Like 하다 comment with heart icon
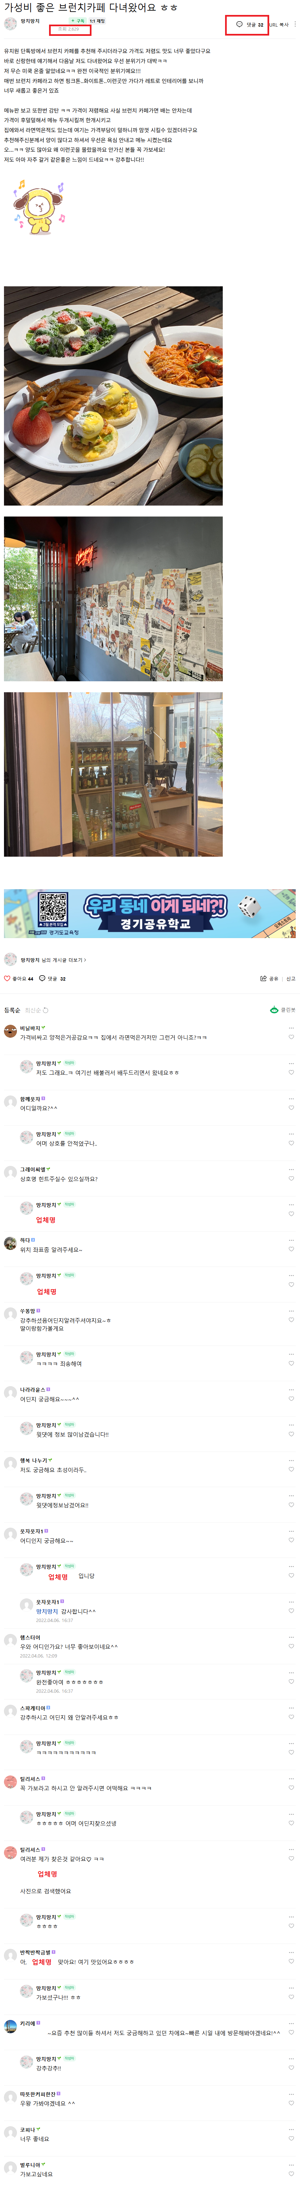The image size is (300, 2194). 291,1249
